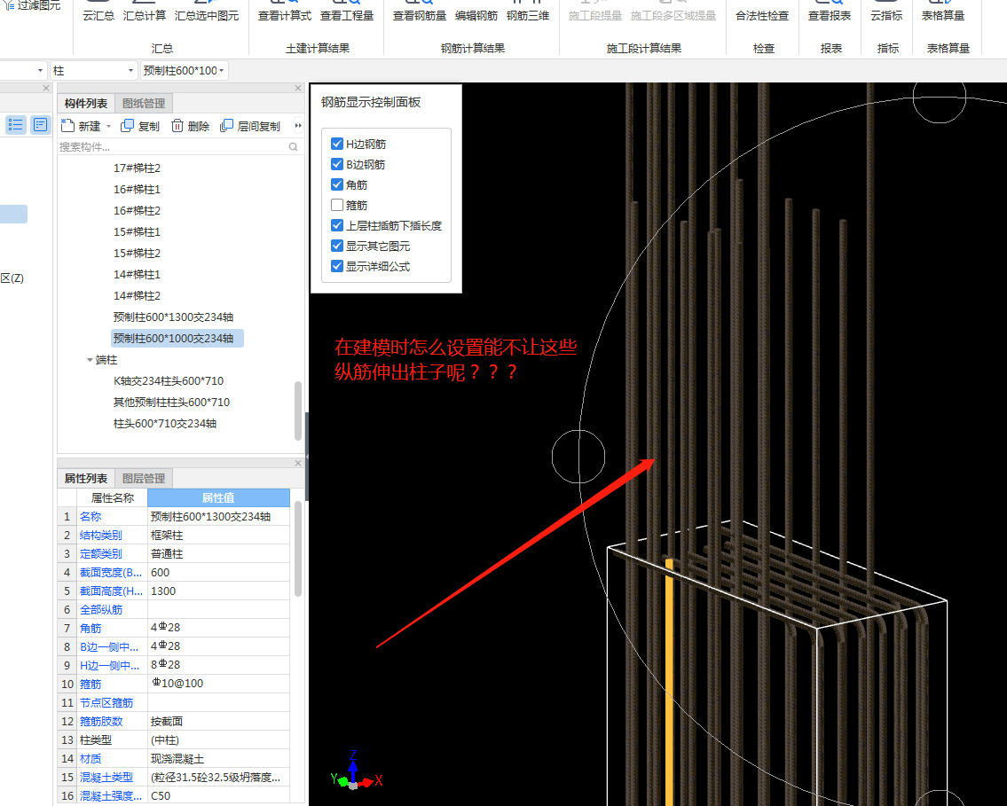1007x806 pixels.
Task: Toggle 上层柱插筋下插长度 checkbox
Action: tap(337, 225)
